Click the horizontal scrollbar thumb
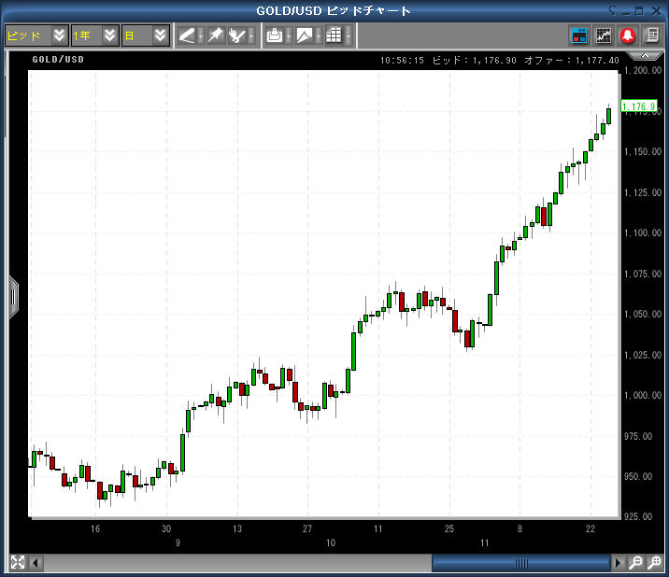 point(520,562)
